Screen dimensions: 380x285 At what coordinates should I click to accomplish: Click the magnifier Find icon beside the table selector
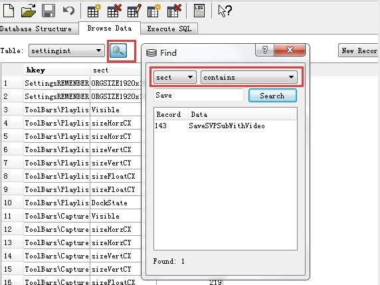(118, 50)
